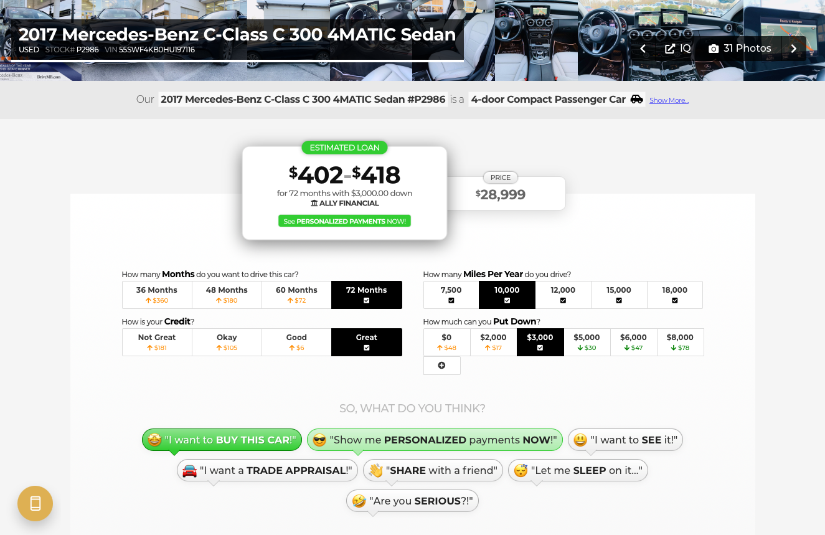Choose $8,000 down payment

tap(680, 342)
